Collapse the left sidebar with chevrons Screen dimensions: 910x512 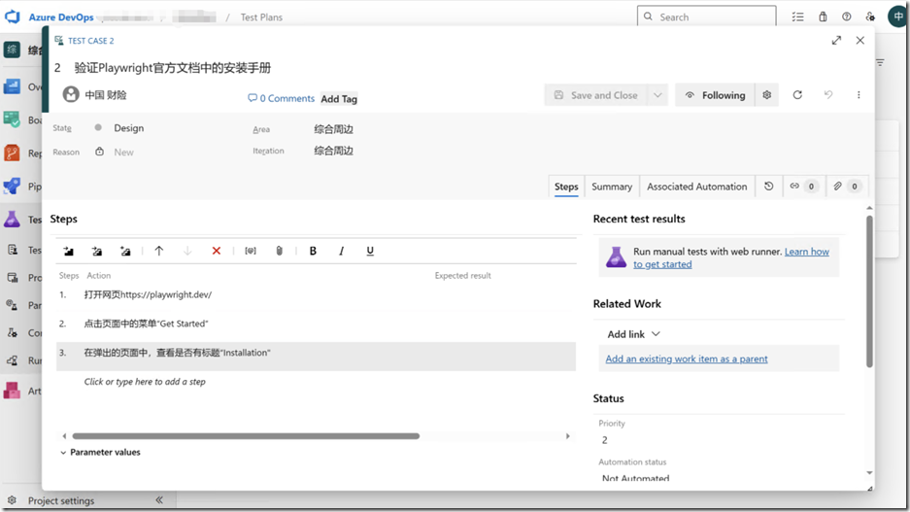click(x=159, y=499)
